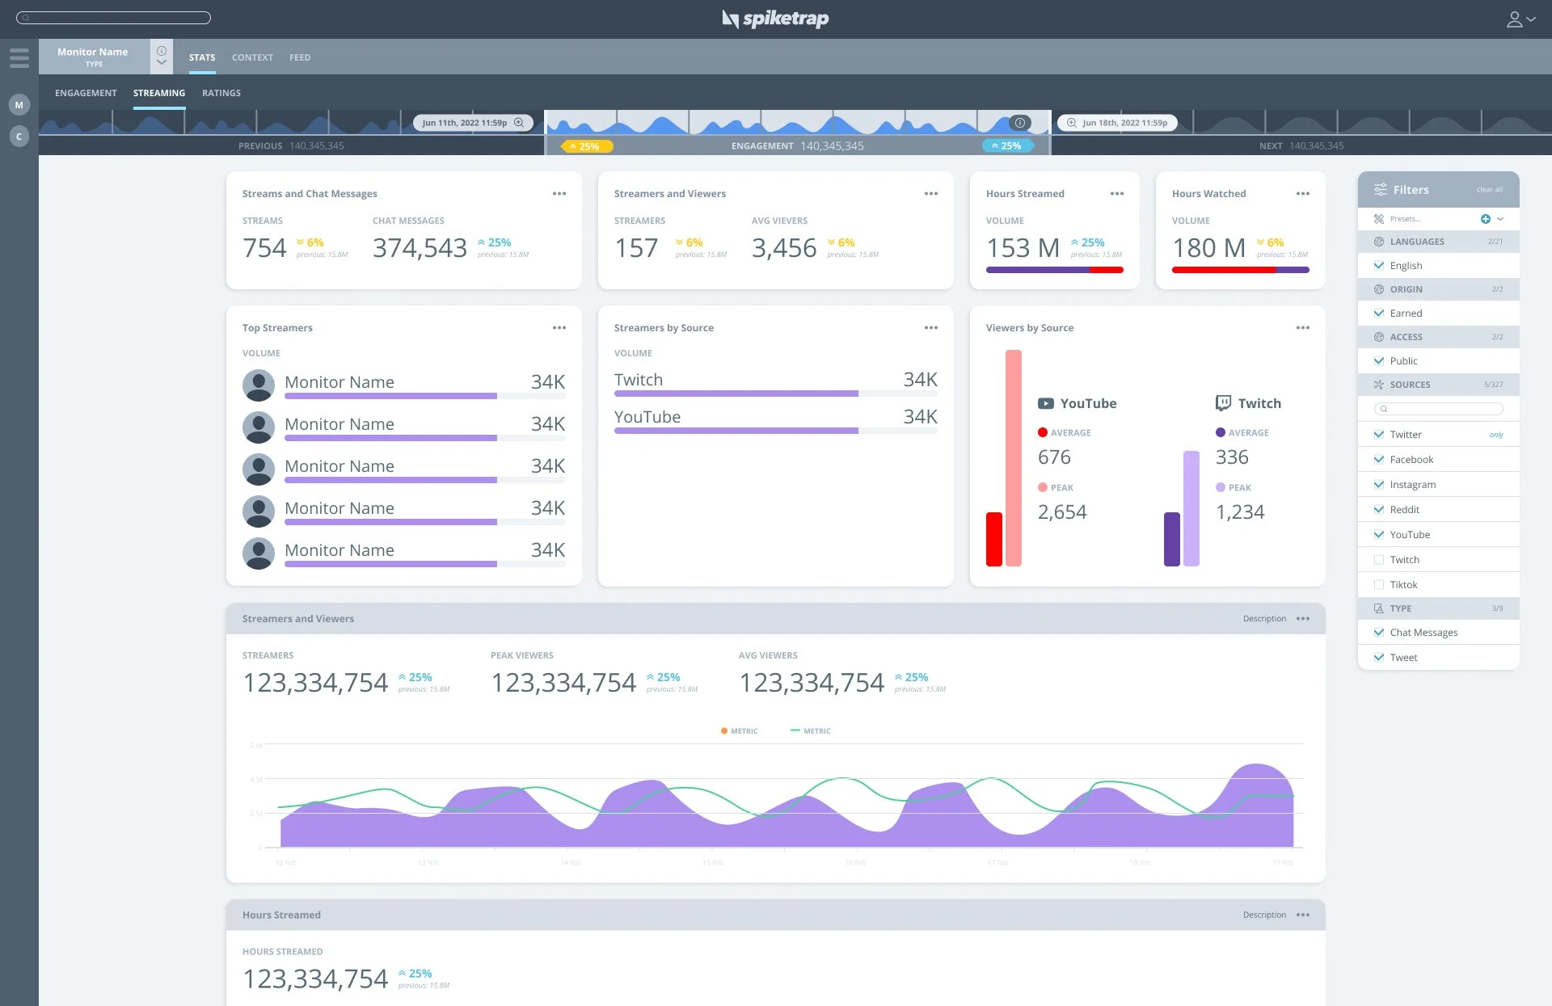Click clear all in Filters panel

pyautogui.click(x=1489, y=190)
